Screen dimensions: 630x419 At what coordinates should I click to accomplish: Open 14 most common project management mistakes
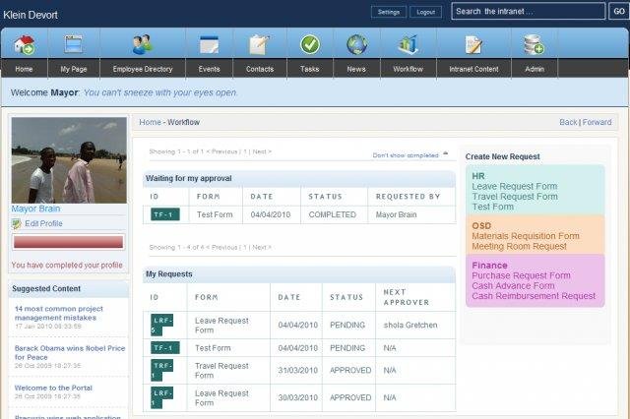coord(59,313)
